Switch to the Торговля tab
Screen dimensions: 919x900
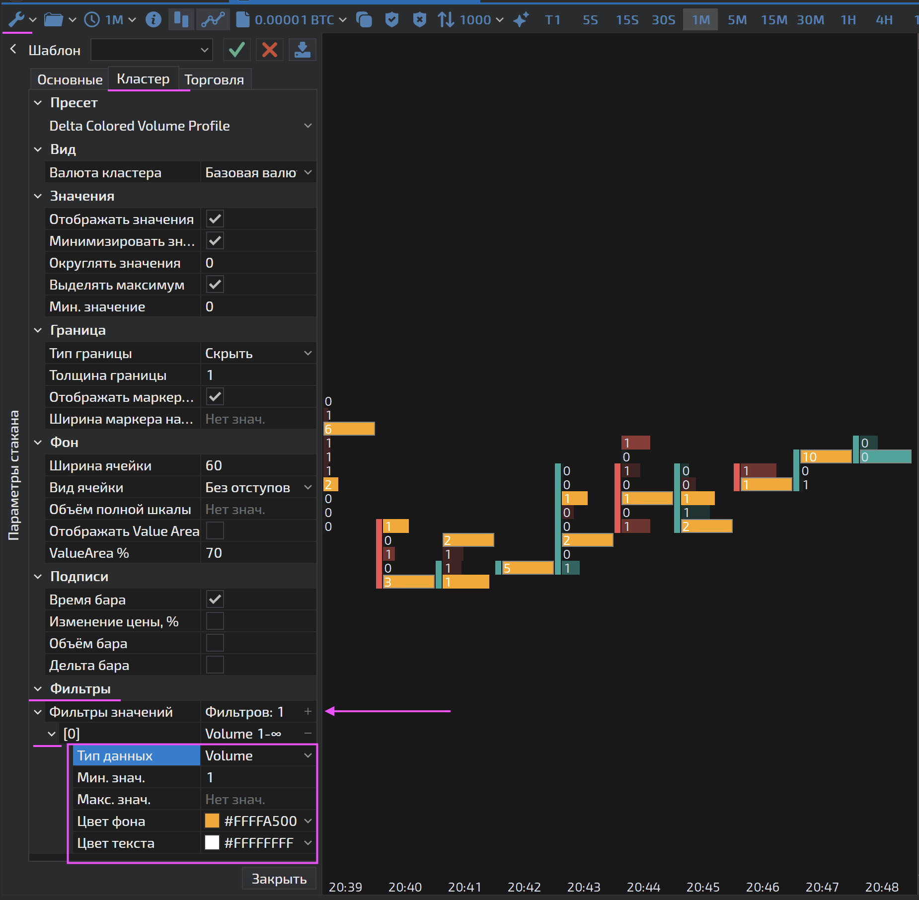tap(214, 80)
